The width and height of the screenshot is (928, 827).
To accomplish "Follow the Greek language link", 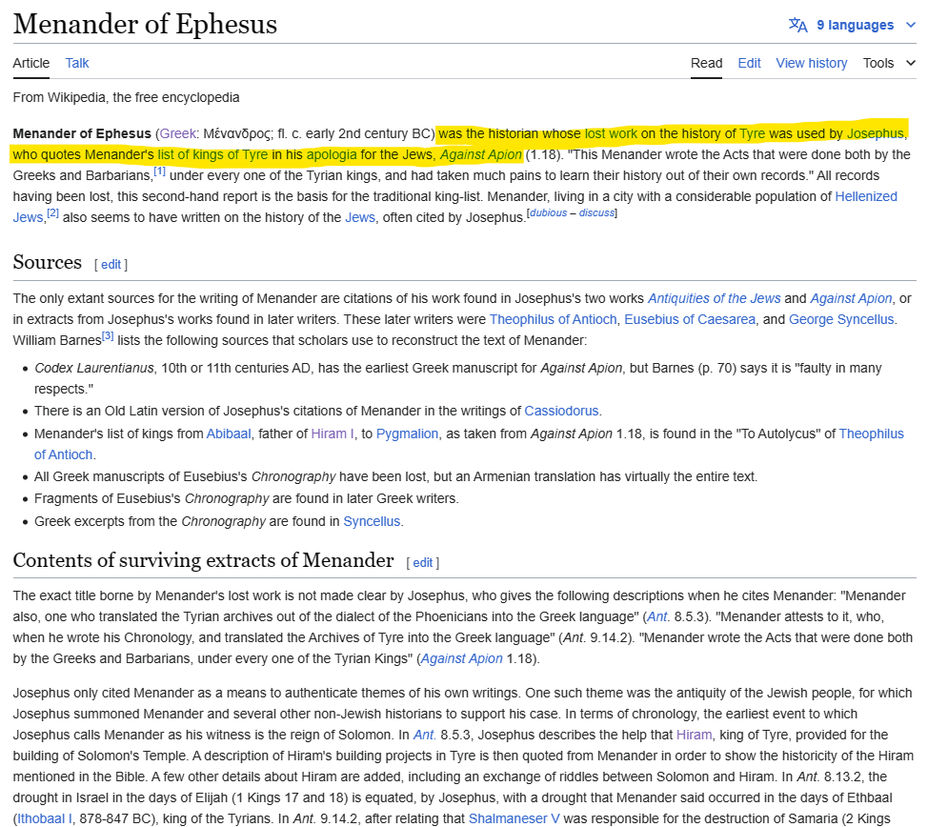I will click(x=177, y=133).
